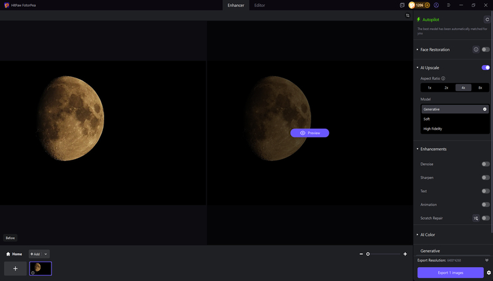Select the moon image thumbnail
493x281 pixels.
[x=40, y=269]
